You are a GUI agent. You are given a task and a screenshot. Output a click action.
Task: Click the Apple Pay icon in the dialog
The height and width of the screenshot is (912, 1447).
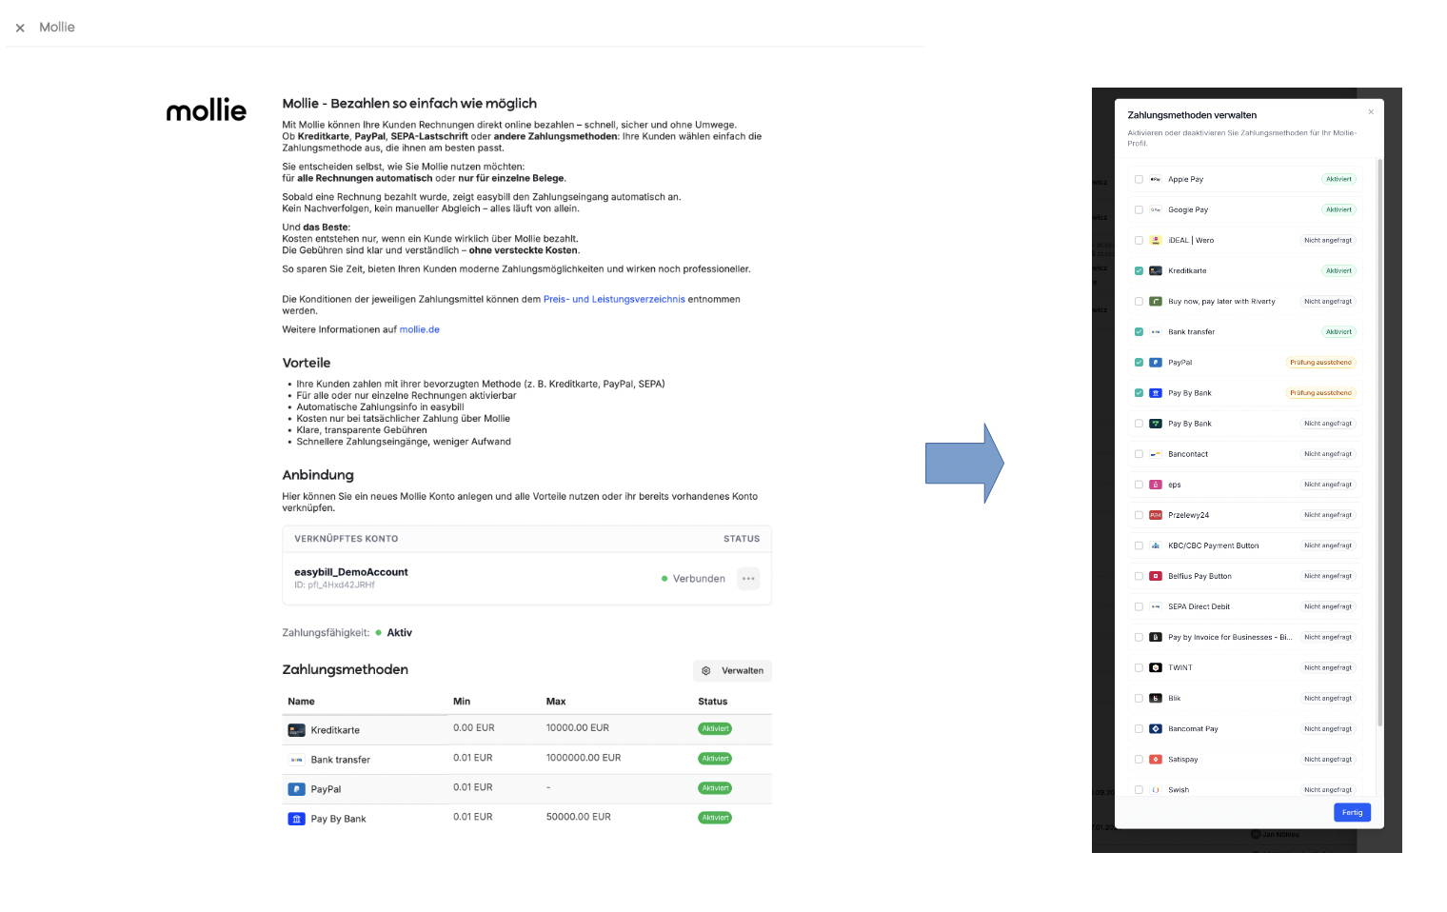1155,179
